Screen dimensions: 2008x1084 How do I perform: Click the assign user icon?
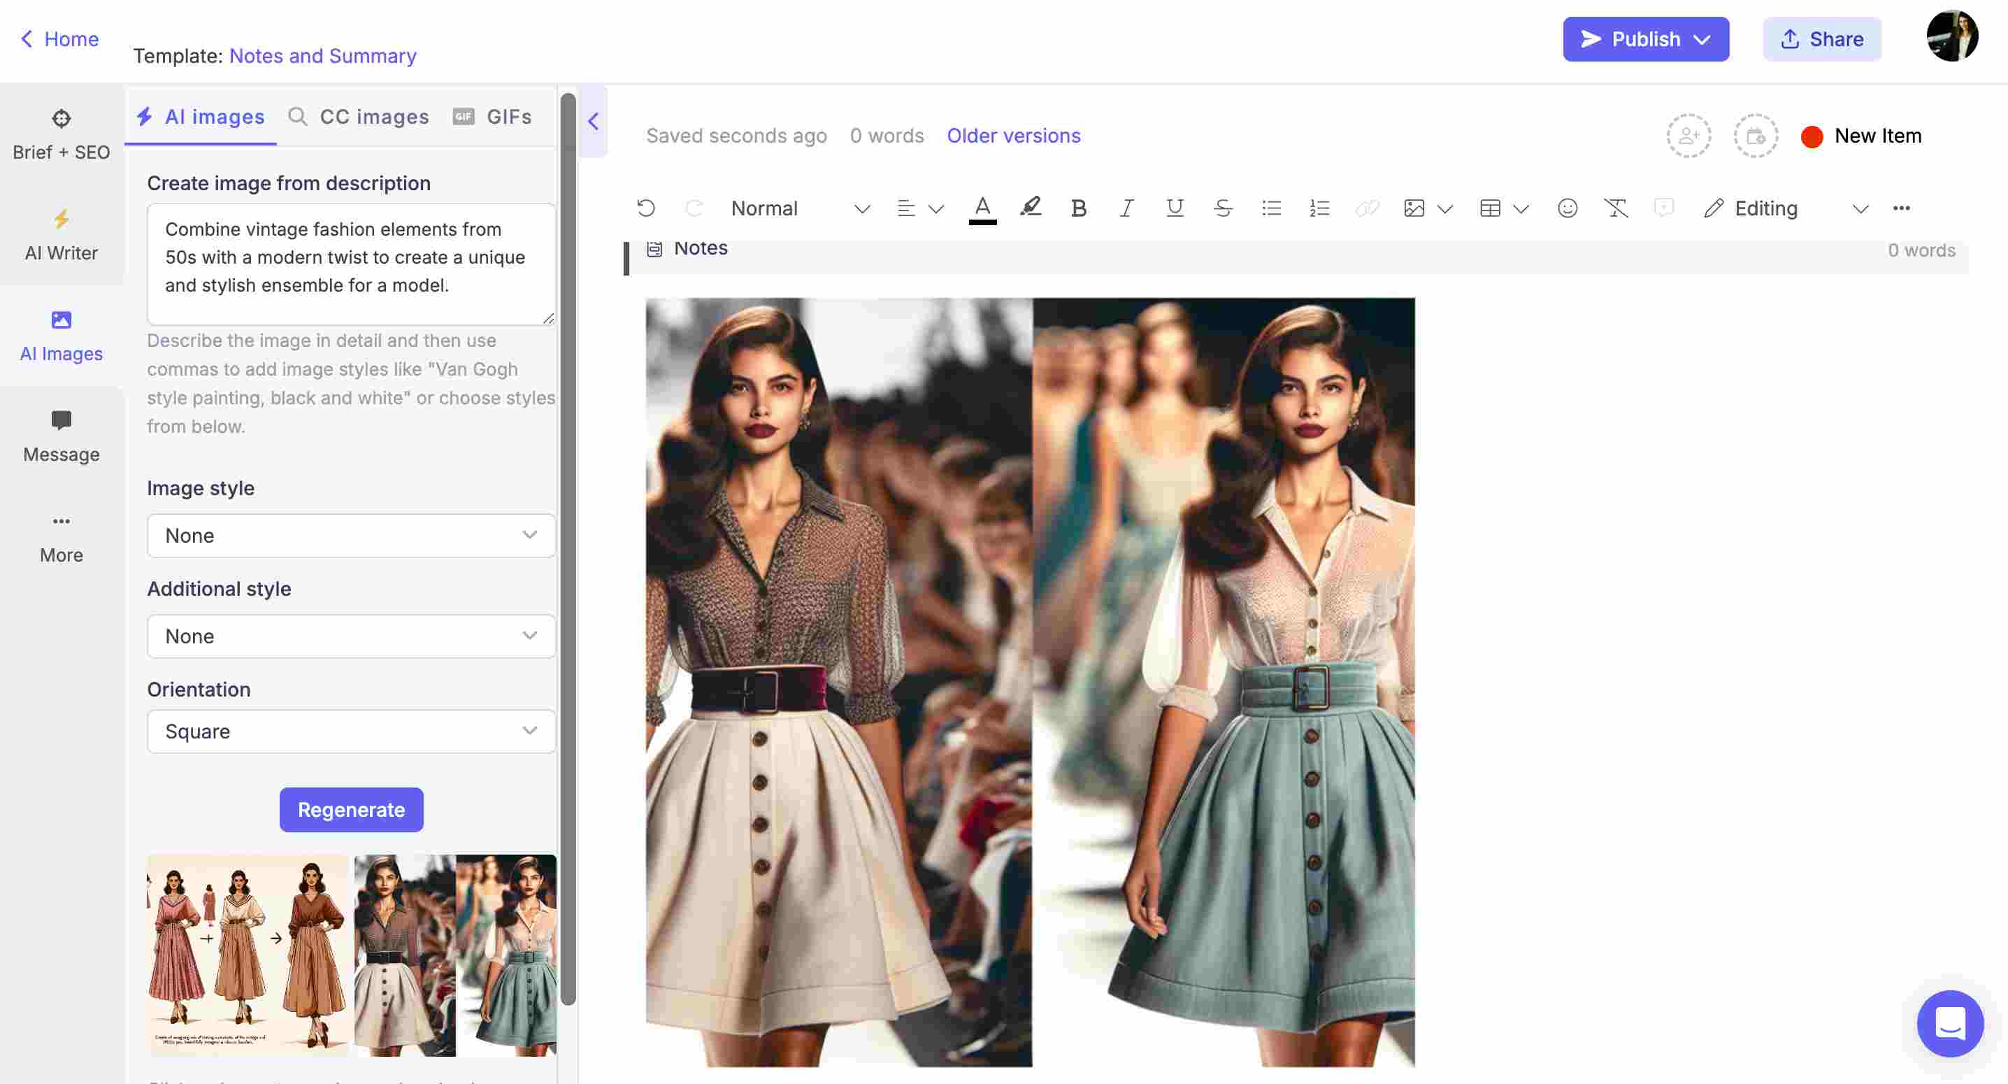coord(1688,136)
